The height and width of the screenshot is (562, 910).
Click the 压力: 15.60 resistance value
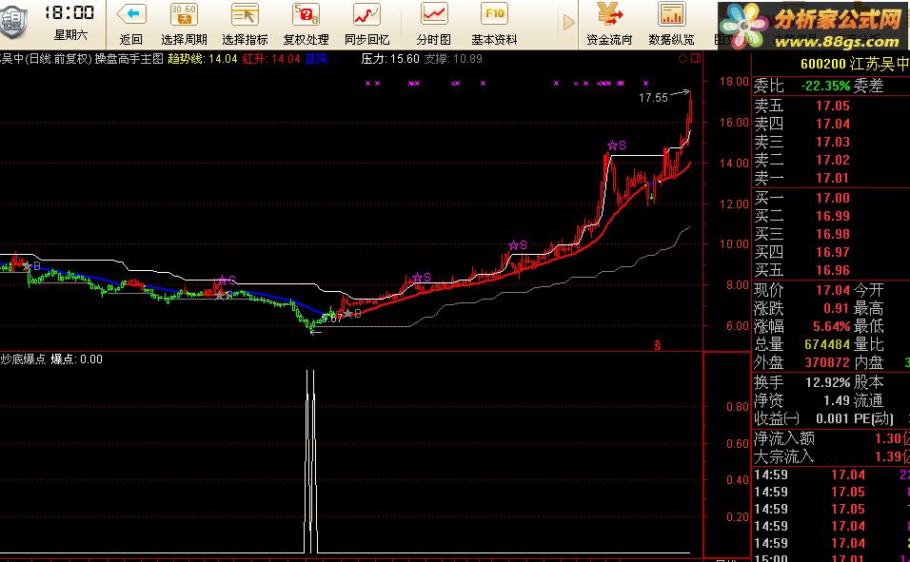click(x=390, y=59)
